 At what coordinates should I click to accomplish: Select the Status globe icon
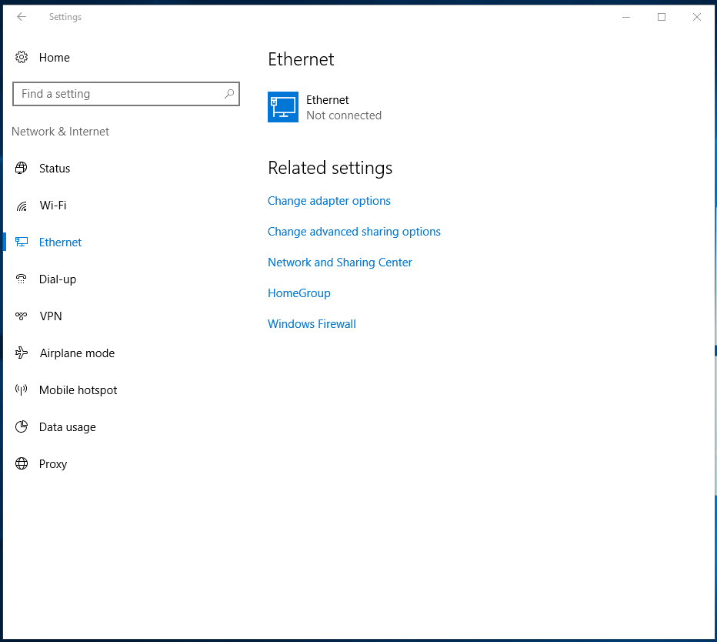coord(22,168)
